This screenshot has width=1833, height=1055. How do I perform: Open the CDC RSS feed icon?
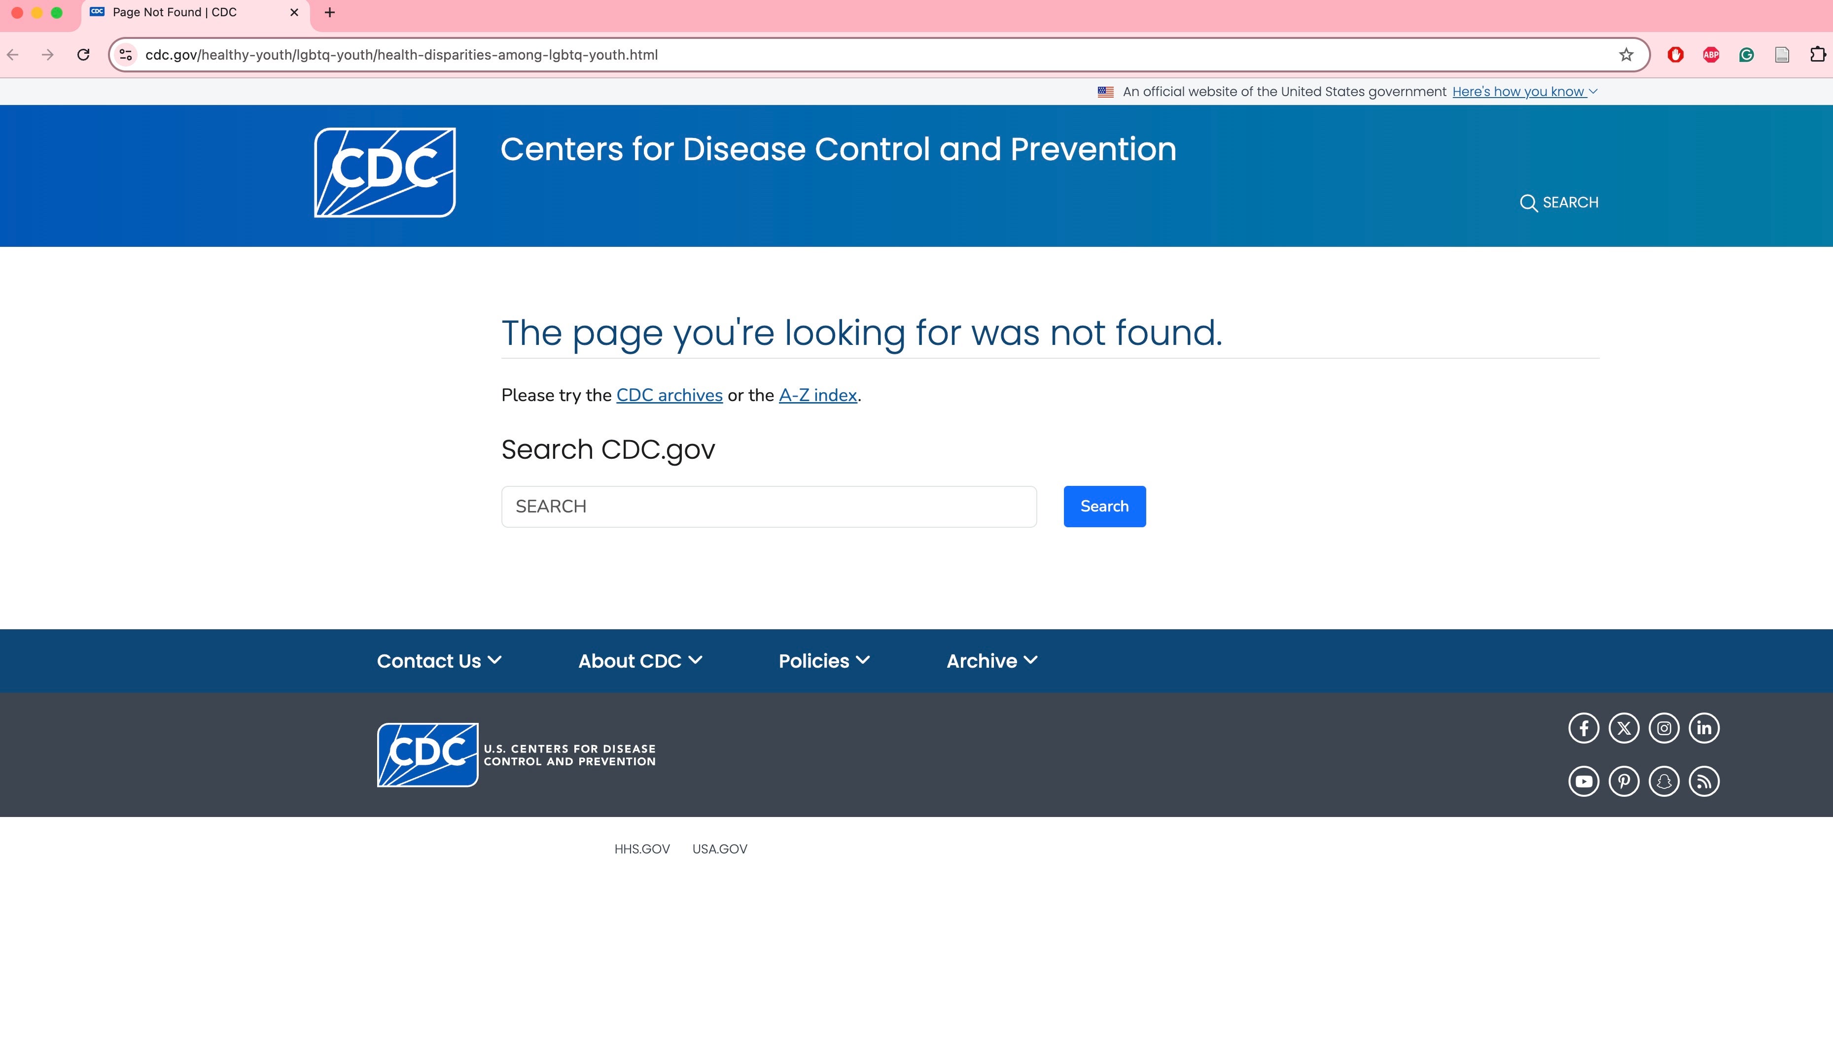[1704, 781]
